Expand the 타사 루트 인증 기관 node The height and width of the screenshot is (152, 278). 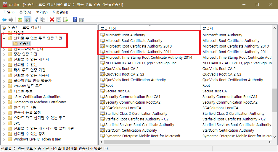pyautogui.click(x=4, y=70)
